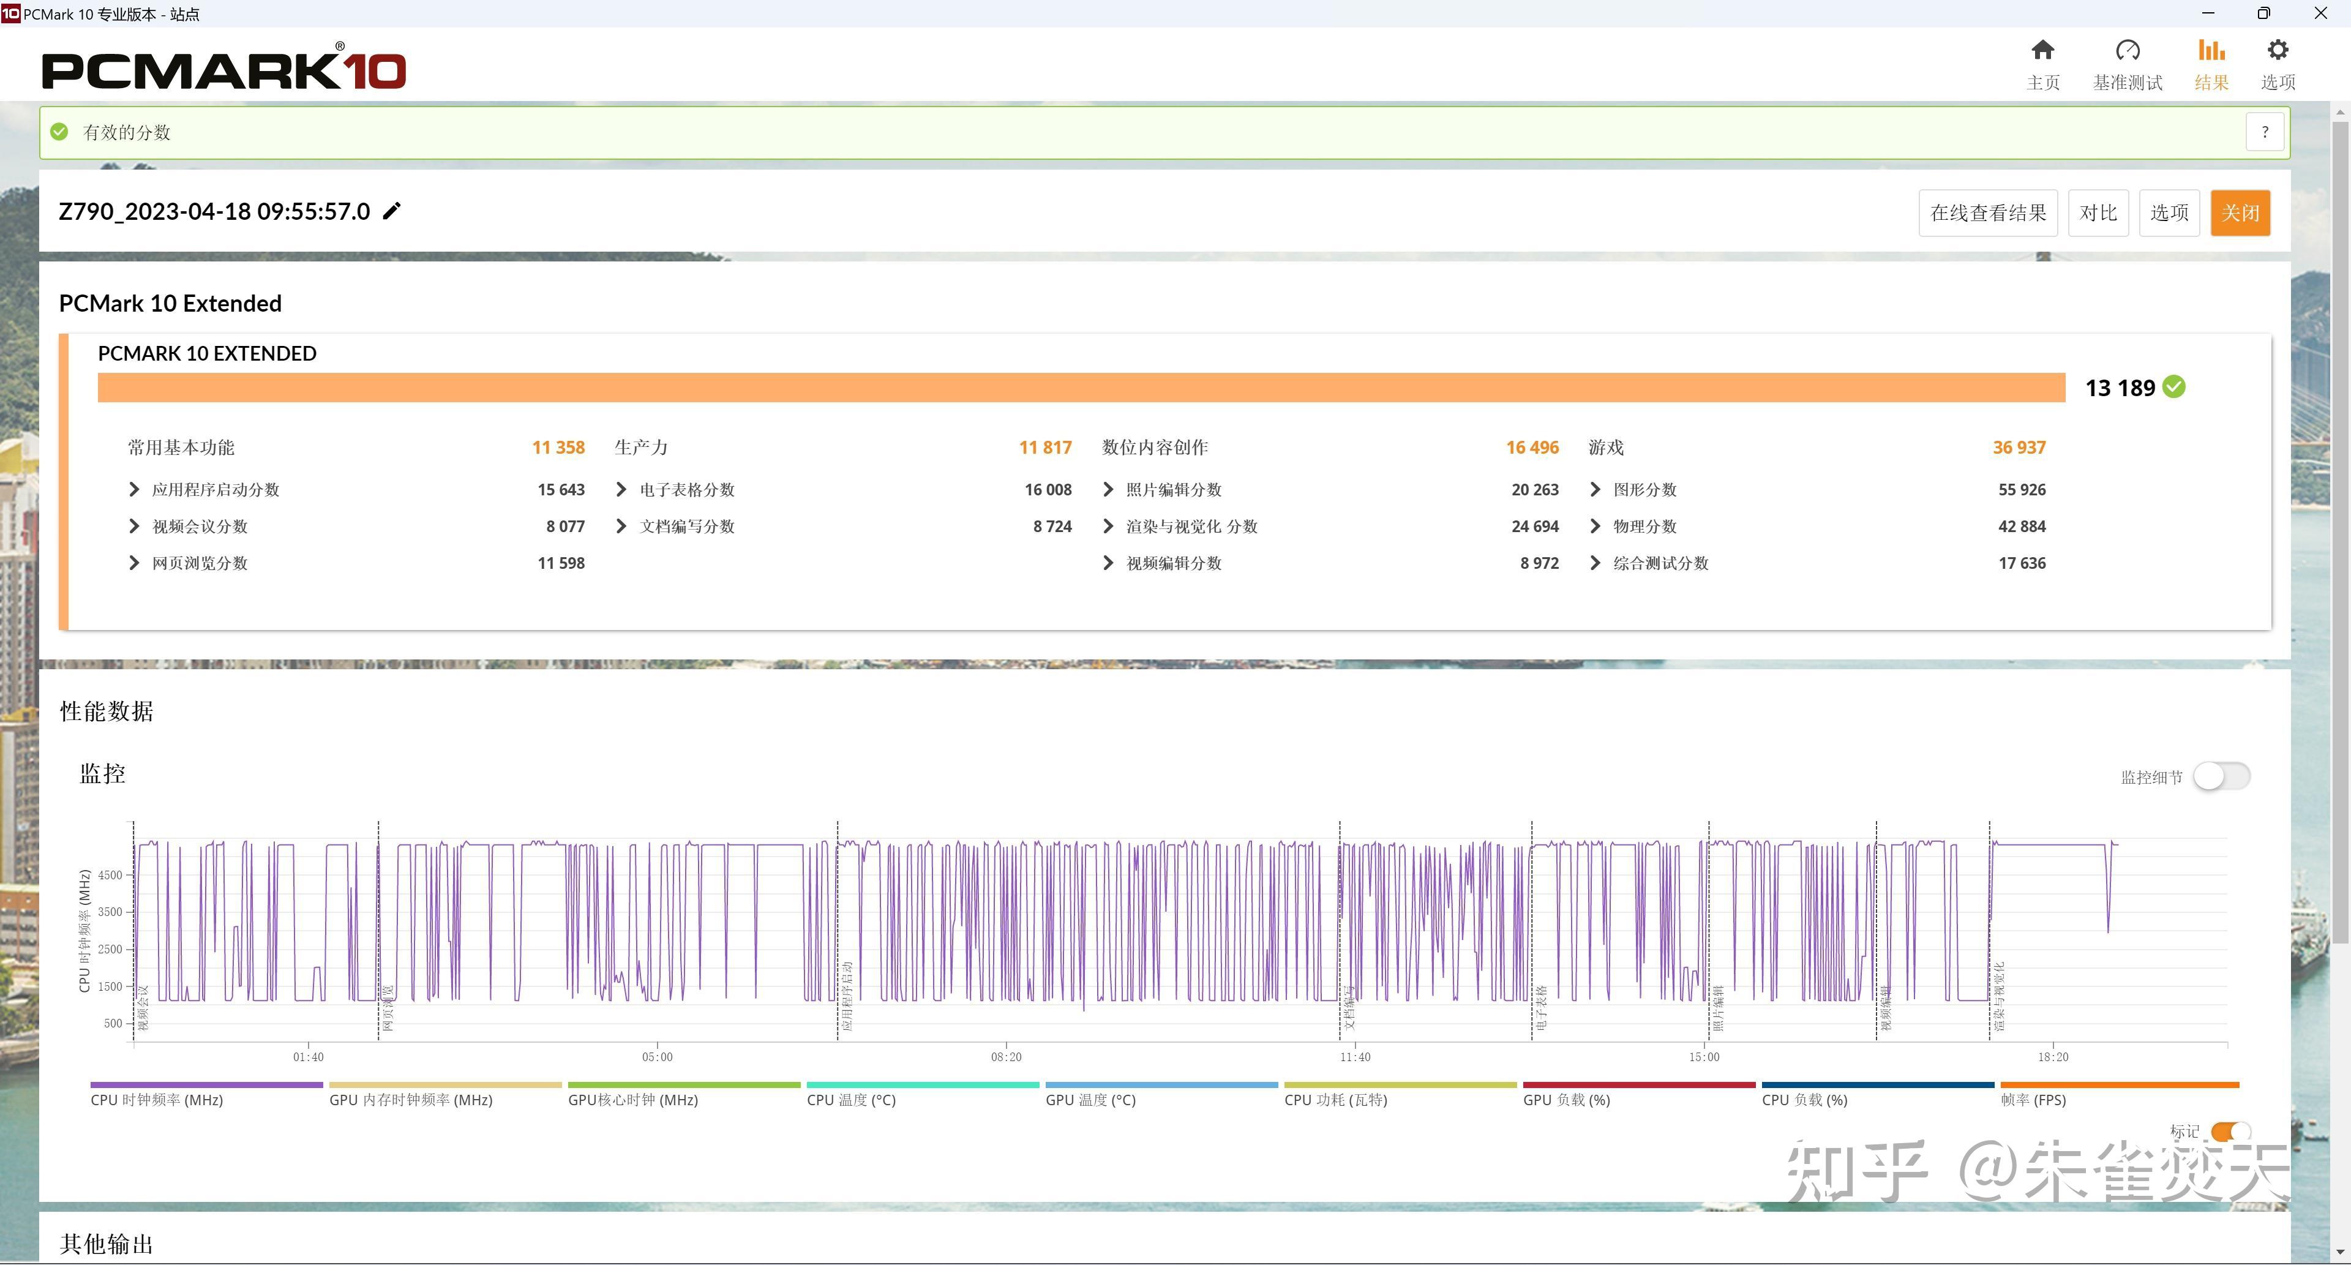Select the GPU核心时钟 (MHz) legend swatch

tap(684, 1084)
